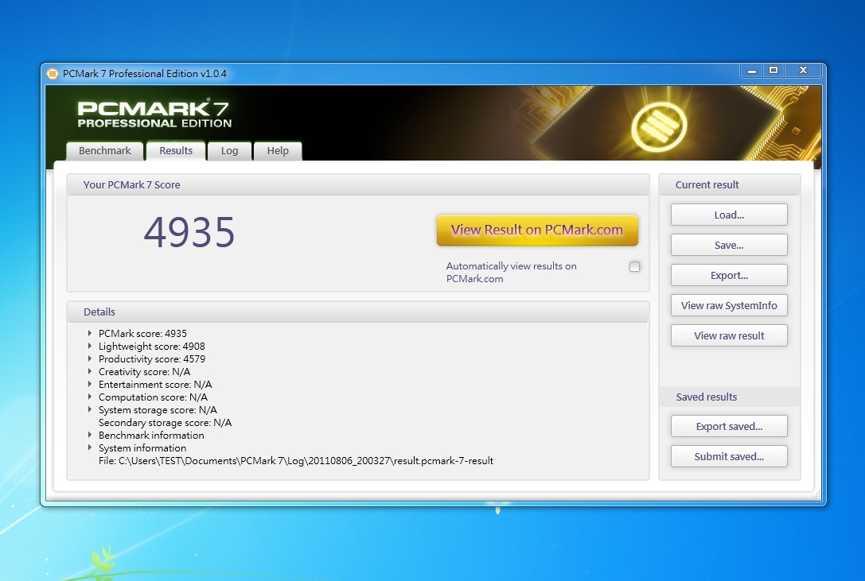The height and width of the screenshot is (581, 865).
Task: Open the Help tab
Action: coord(278,151)
